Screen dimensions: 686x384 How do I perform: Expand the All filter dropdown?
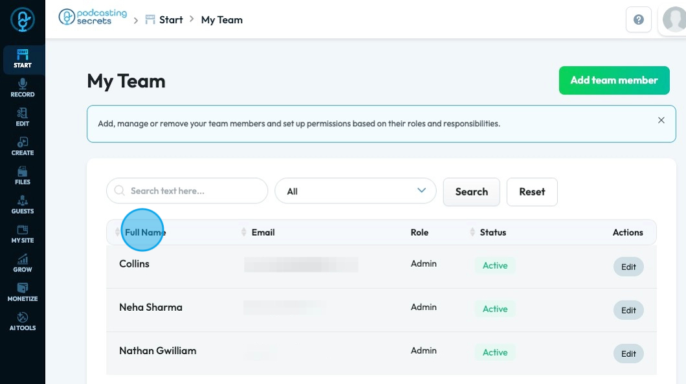click(x=354, y=191)
